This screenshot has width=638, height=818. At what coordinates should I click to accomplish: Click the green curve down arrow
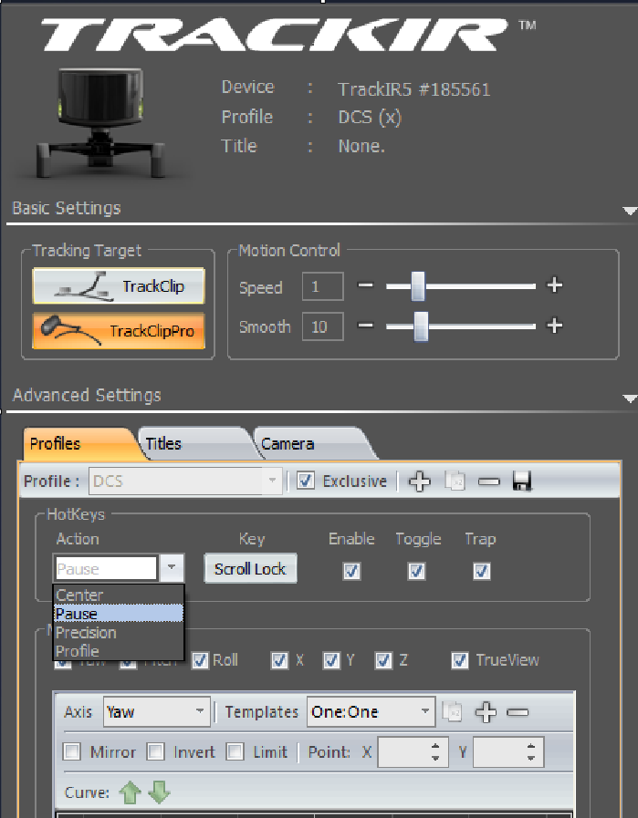pos(159,792)
